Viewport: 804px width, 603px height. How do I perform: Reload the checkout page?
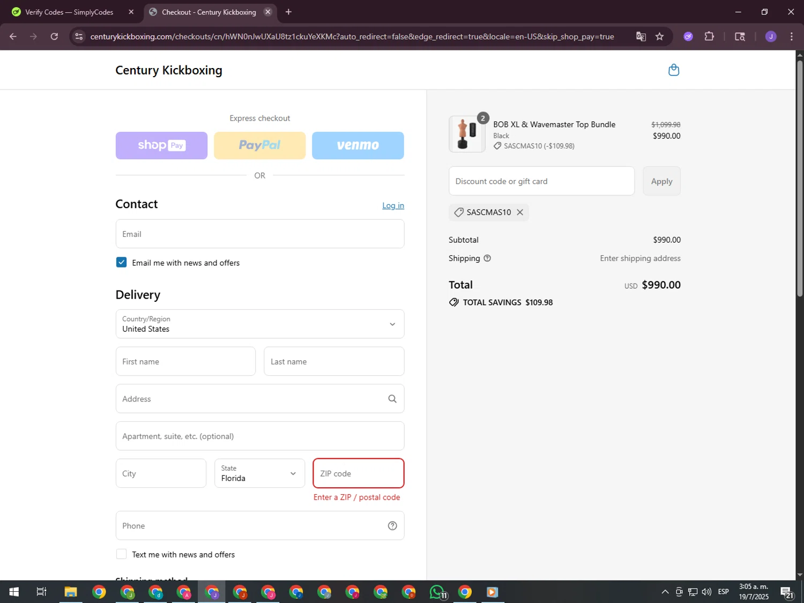(54, 36)
